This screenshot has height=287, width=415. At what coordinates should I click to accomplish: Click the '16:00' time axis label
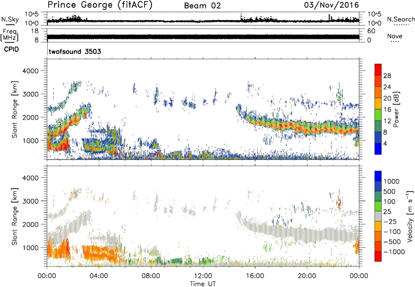[x=255, y=276]
